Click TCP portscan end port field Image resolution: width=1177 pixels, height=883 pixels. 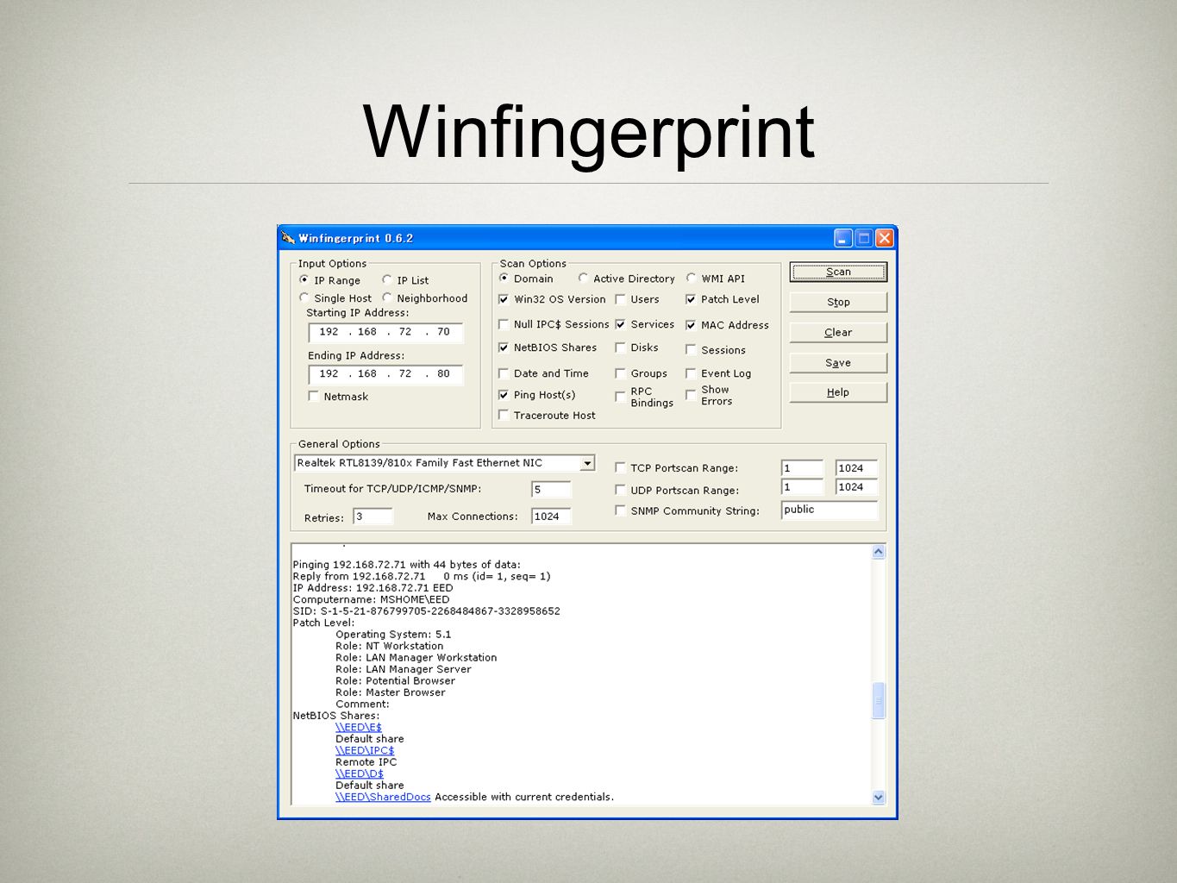coord(856,468)
